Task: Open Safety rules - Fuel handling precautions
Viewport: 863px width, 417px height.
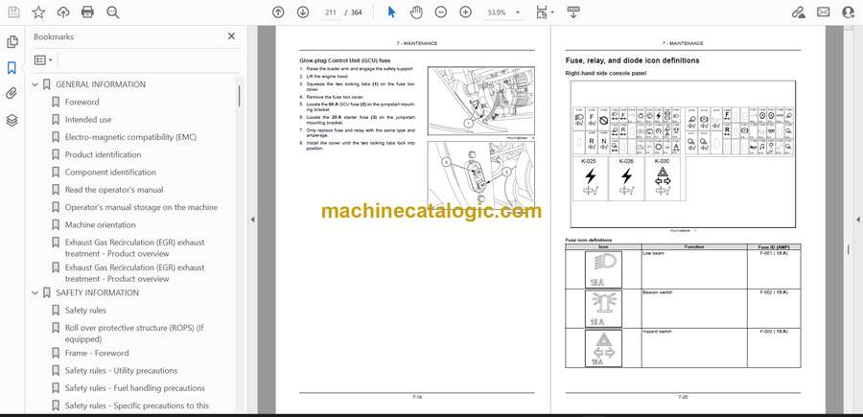Action: (135, 388)
